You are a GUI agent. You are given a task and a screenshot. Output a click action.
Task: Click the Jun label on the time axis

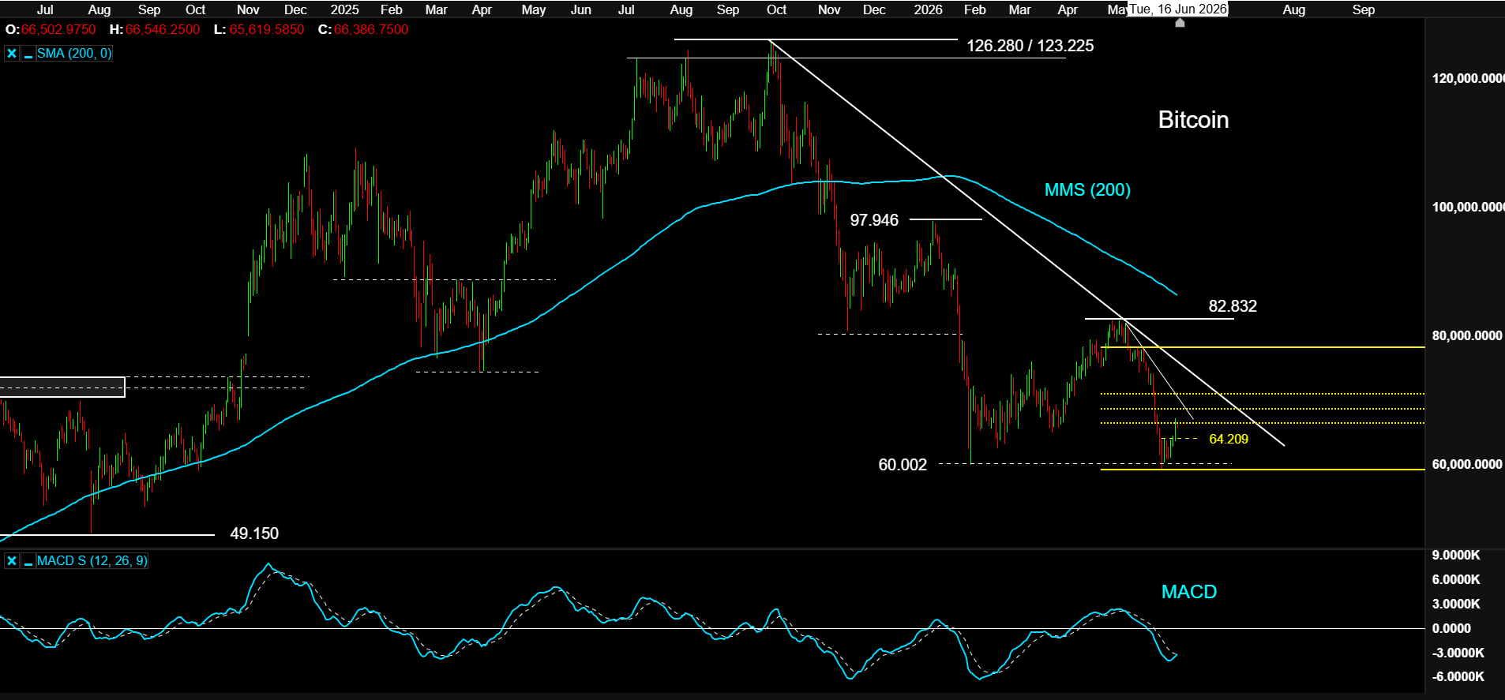pos(580,9)
